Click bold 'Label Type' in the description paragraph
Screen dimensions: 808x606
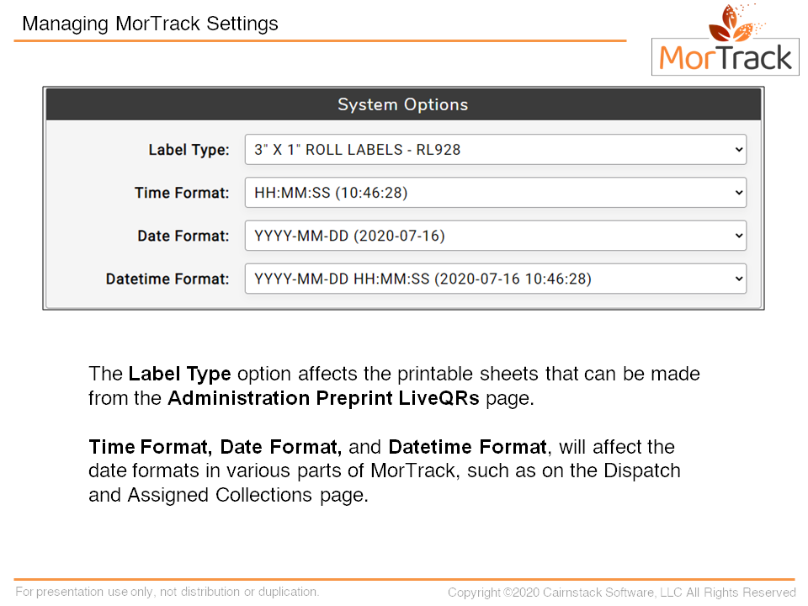[x=180, y=373]
